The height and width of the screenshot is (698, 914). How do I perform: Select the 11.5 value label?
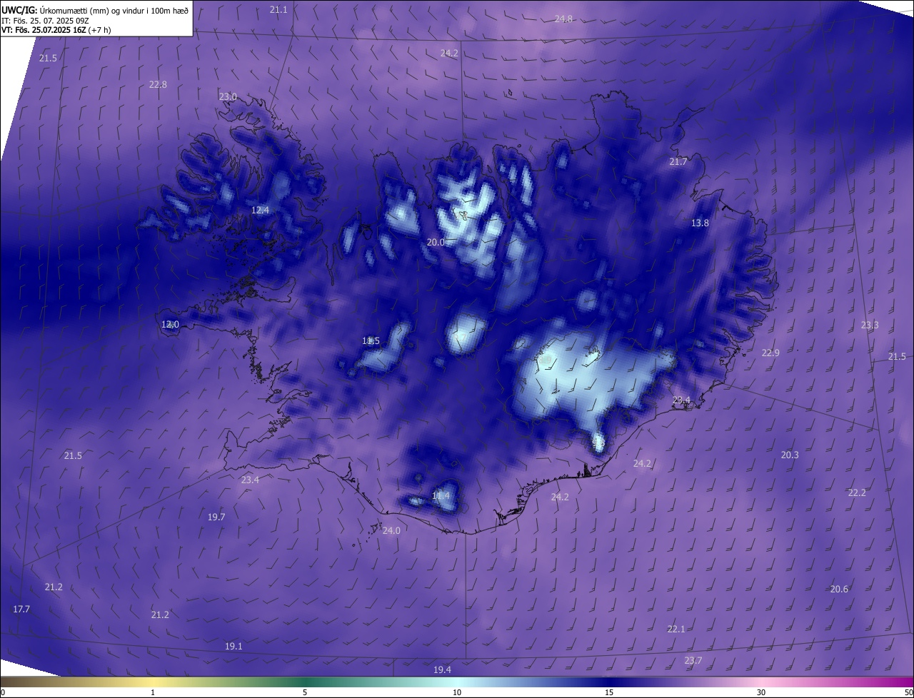(371, 340)
